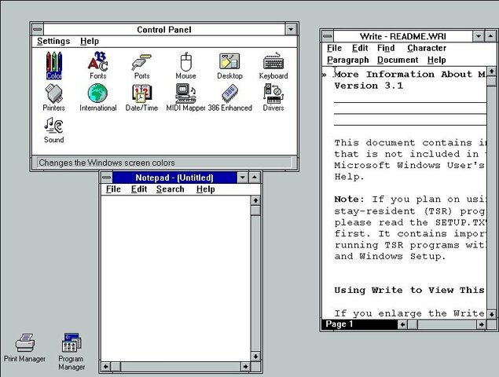Image resolution: width=499 pixels, height=377 pixels.
Task: Click Notepad's vertical scrollbar thumb
Action: coord(255,210)
